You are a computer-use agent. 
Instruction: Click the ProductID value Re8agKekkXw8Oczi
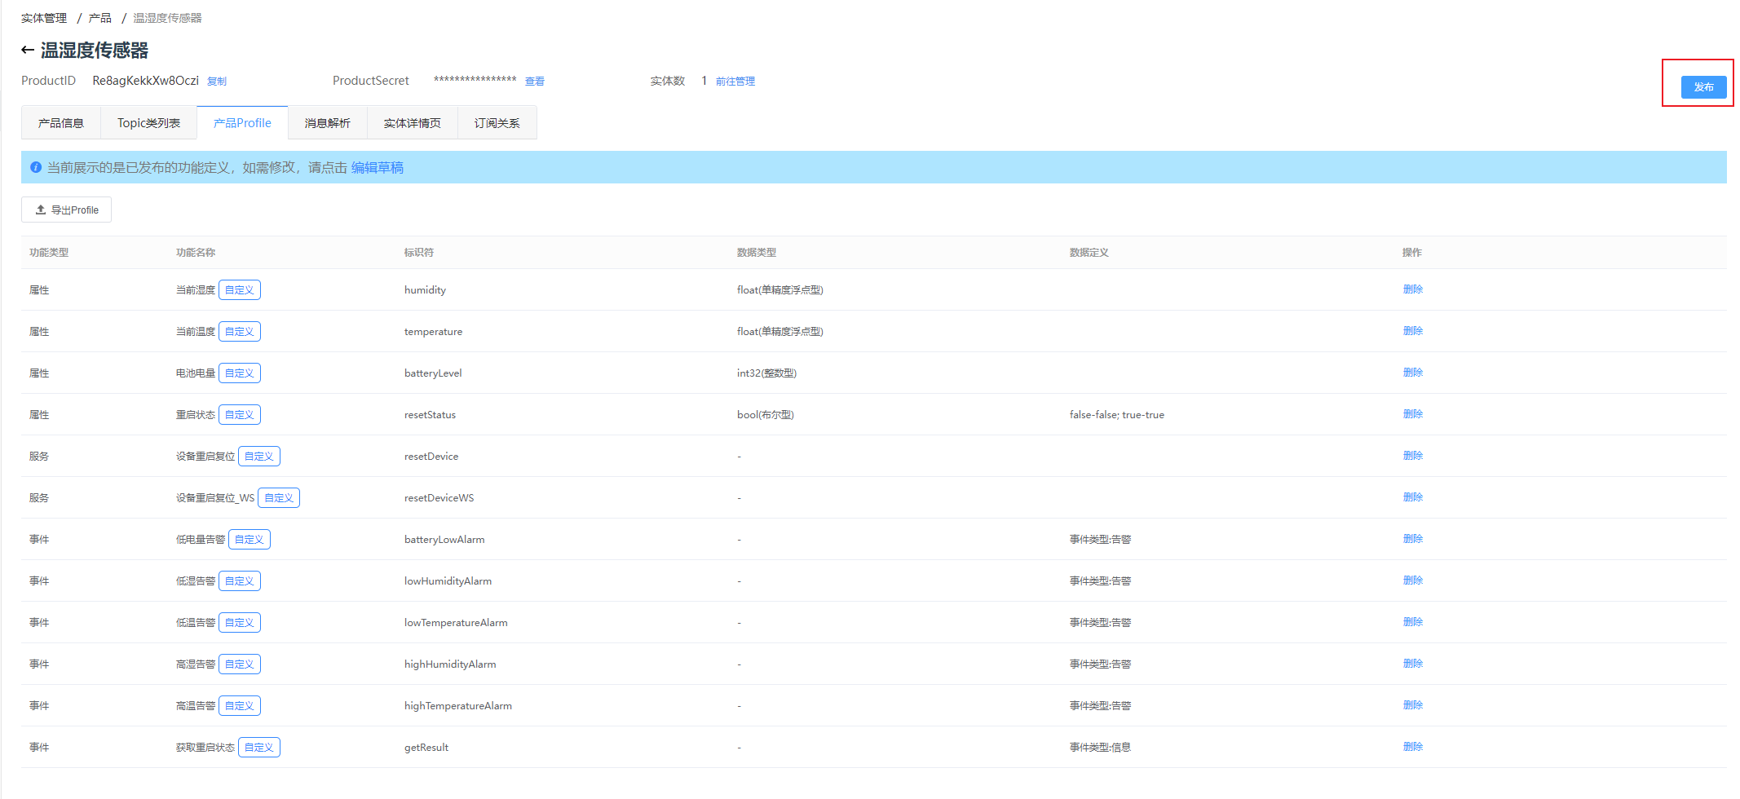[x=145, y=81]
